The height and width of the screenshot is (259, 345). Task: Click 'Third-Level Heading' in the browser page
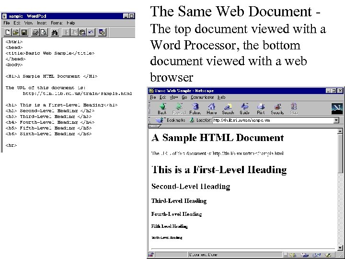(179, 201)
